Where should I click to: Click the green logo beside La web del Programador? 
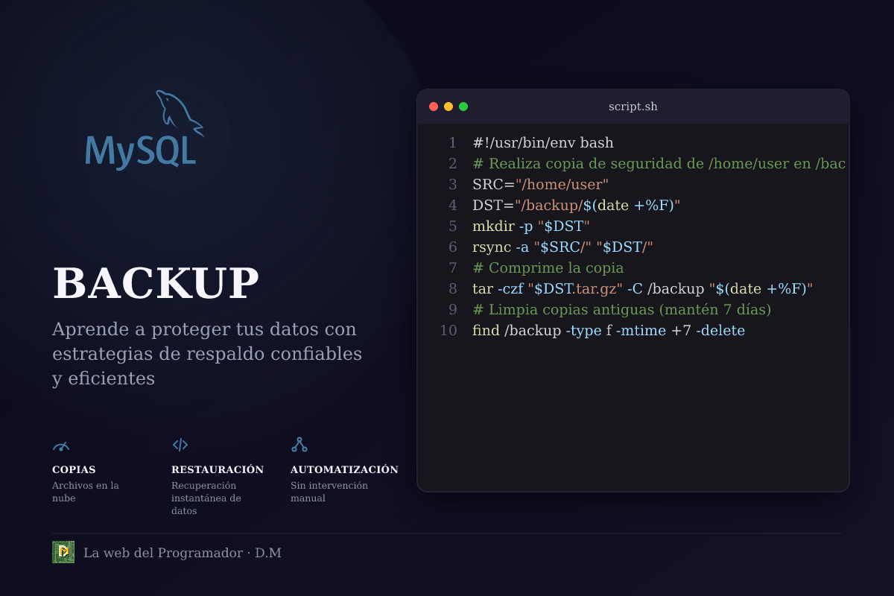[x=63, y=552]
